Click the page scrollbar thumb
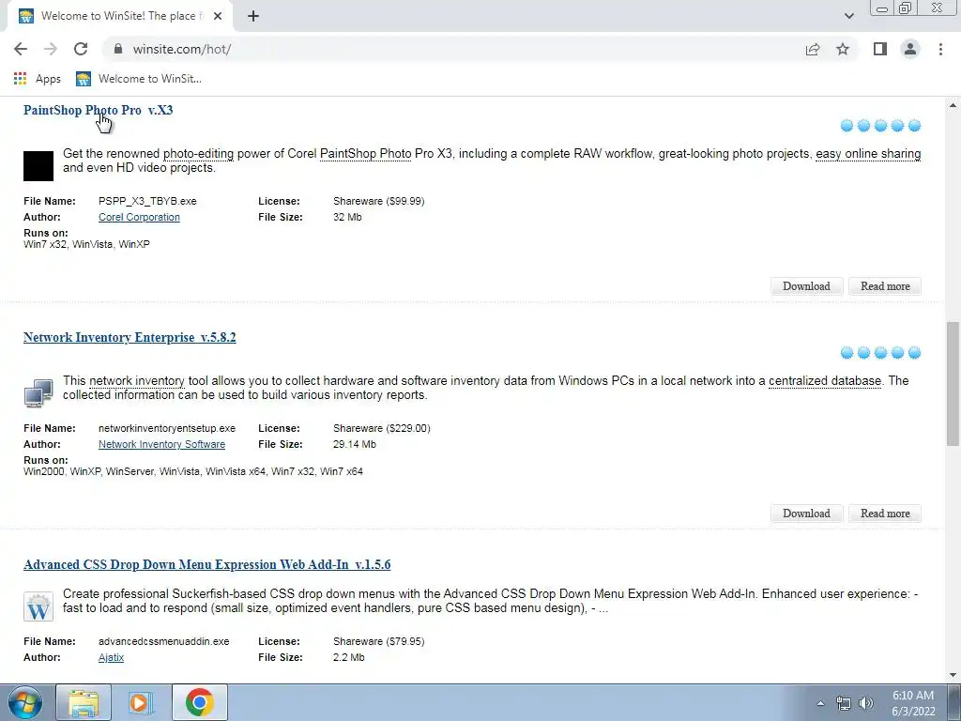 pos(953,383)
